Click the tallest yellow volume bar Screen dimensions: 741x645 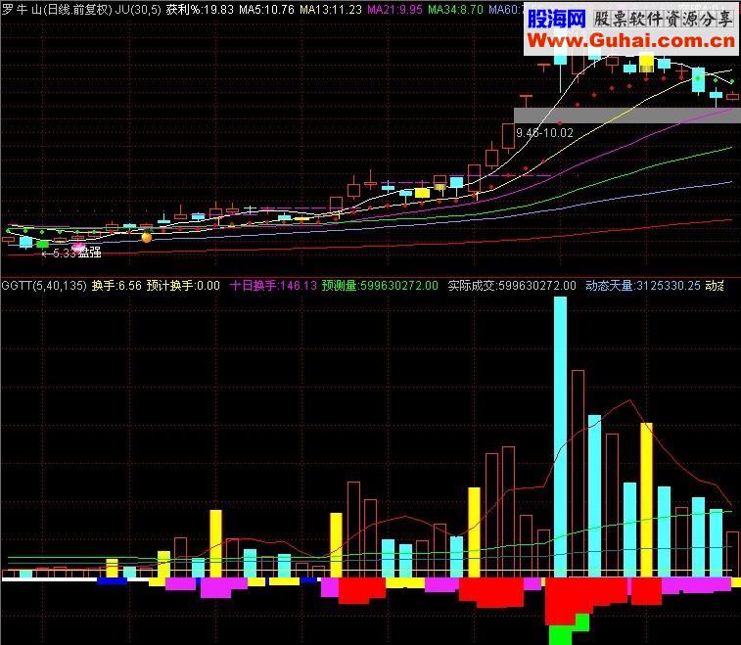point(646,500)
